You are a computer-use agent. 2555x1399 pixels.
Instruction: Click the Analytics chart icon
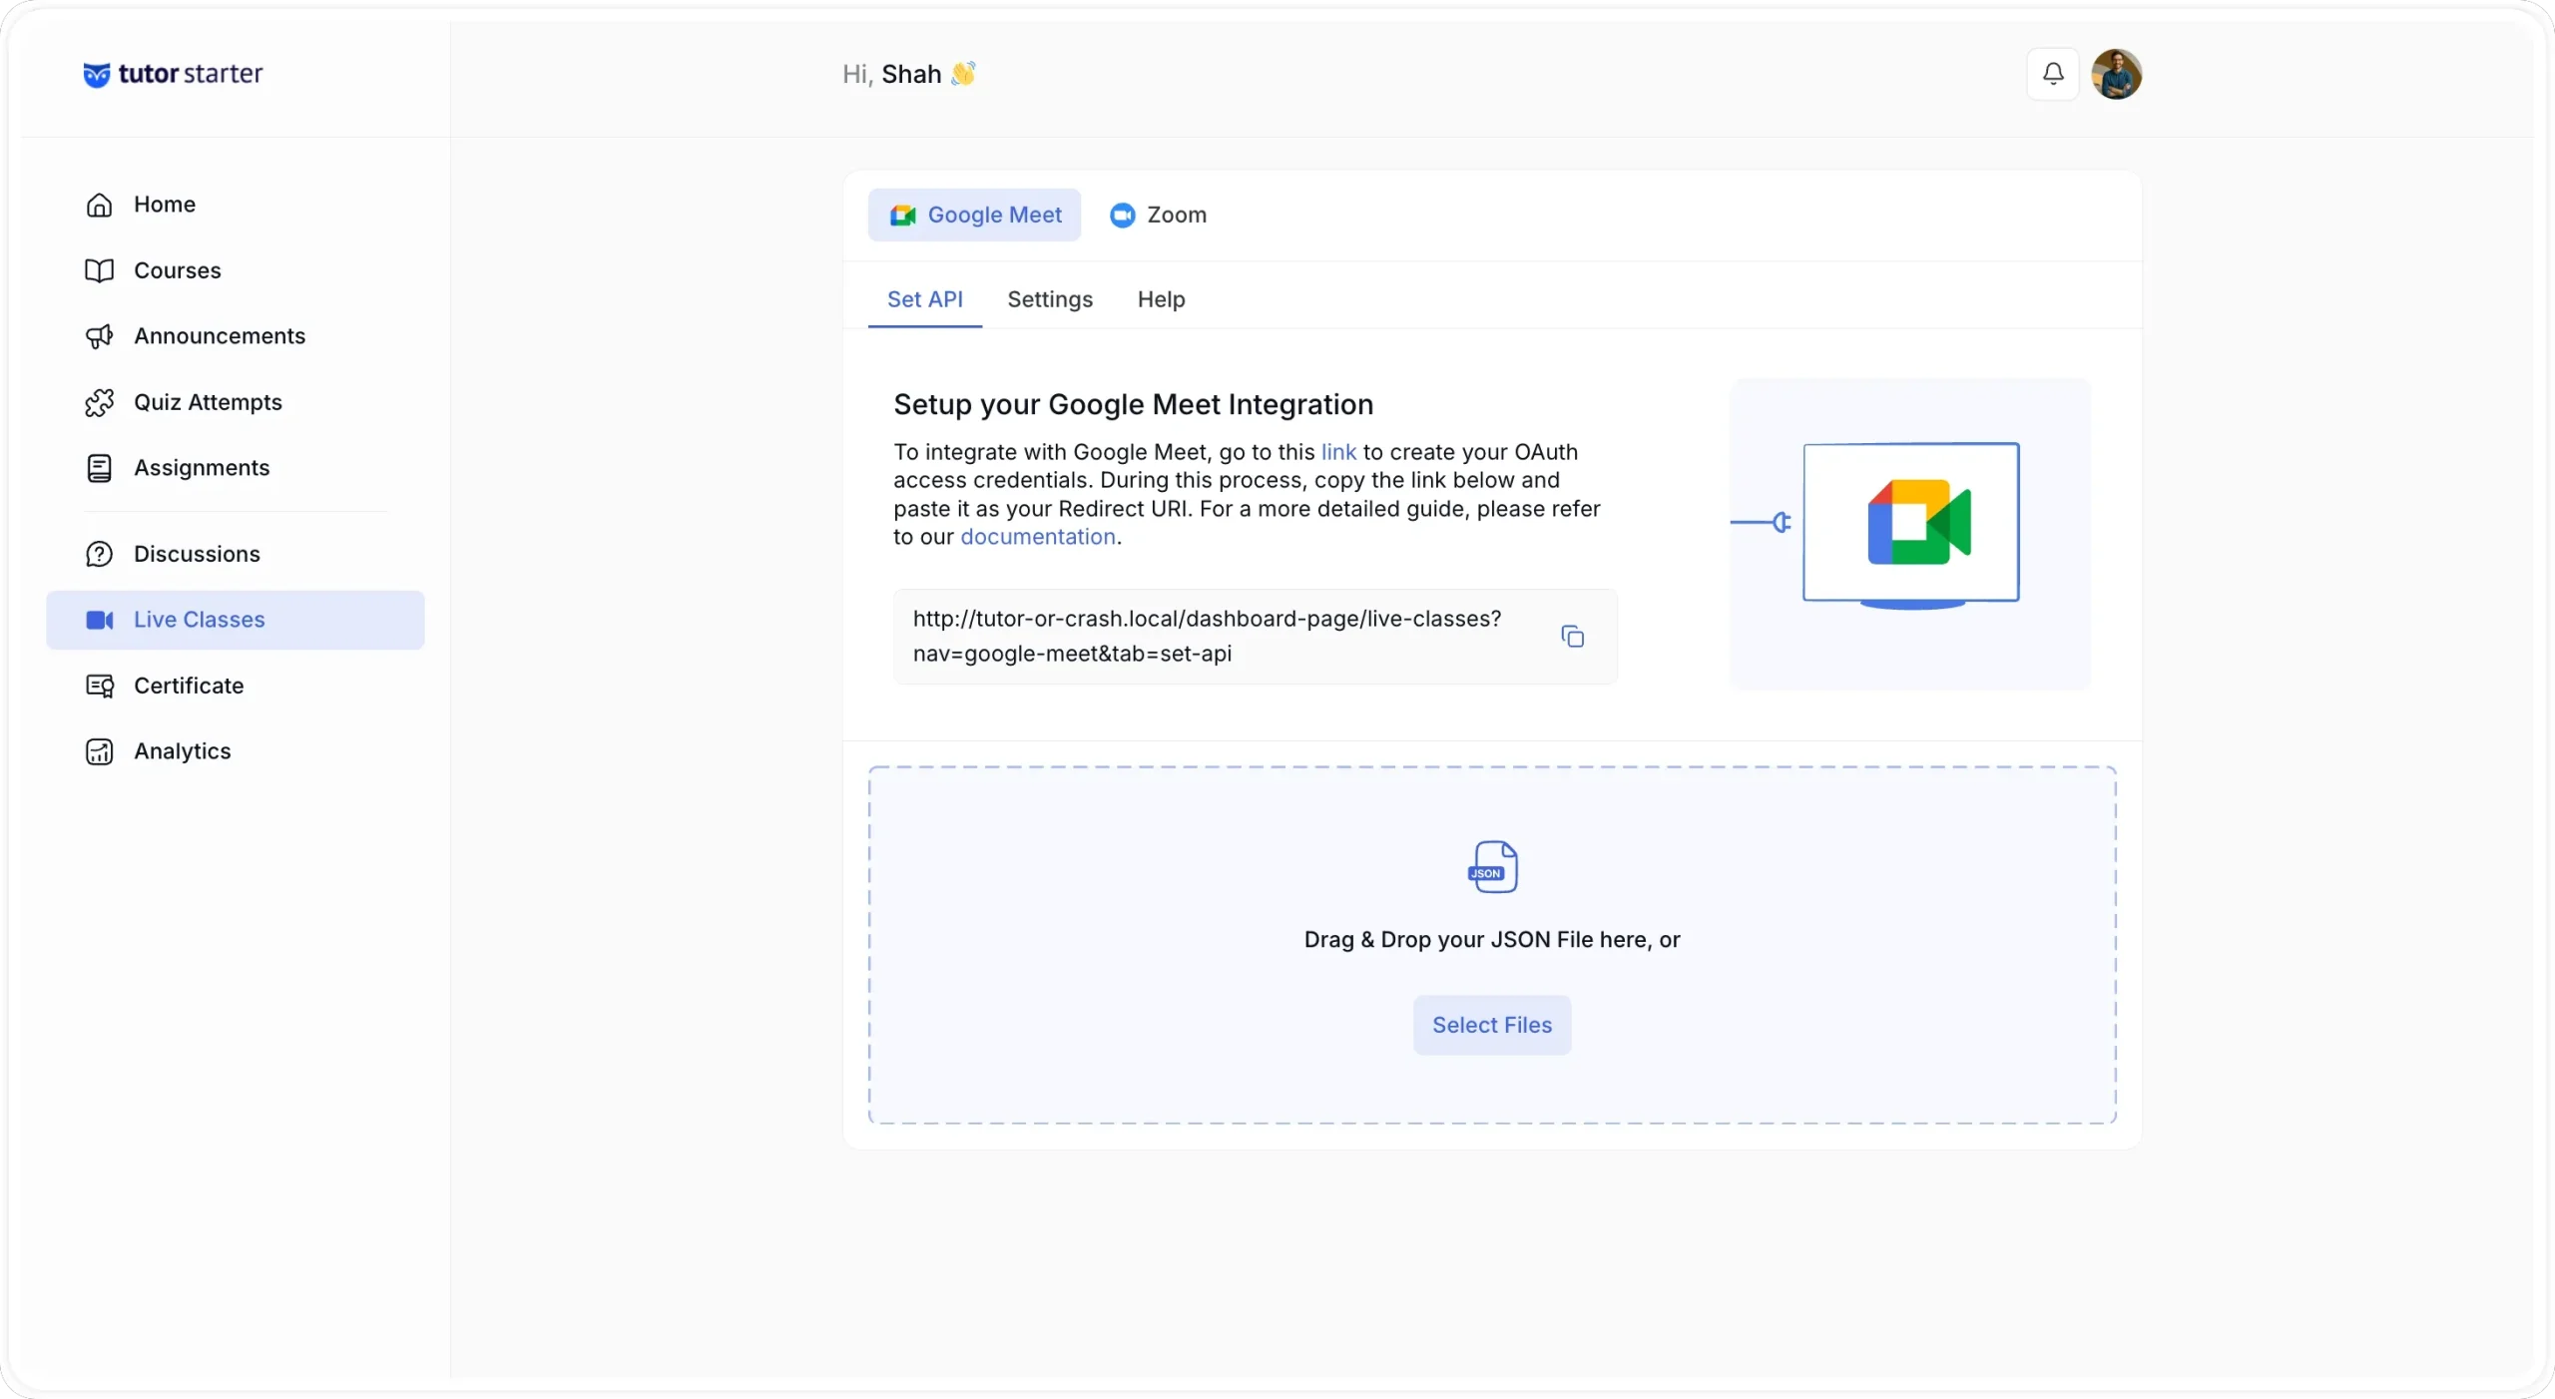click(x=99, y=751)
